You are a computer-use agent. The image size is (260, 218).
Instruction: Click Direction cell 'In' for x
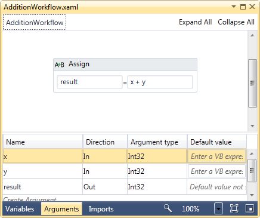pyautogui.click(x=105, y=156)
